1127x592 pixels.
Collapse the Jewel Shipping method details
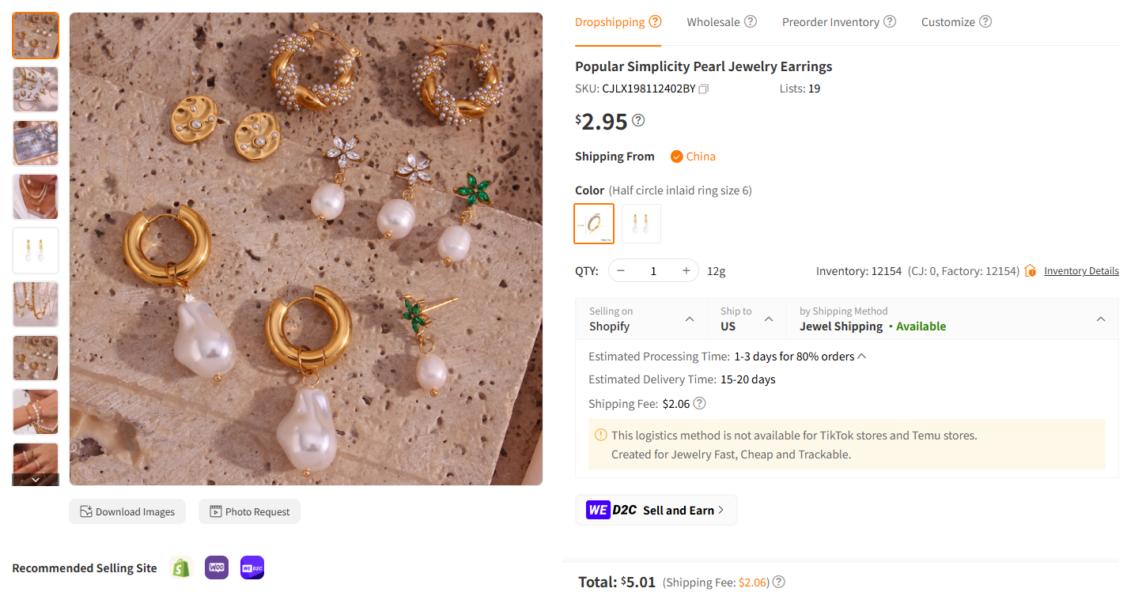tap(1100, 319)
